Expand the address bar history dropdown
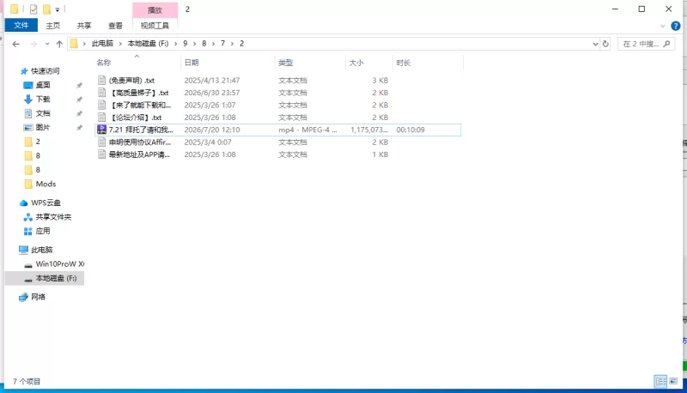The height and width of the screenshot is (393, 687). [595, 44]
